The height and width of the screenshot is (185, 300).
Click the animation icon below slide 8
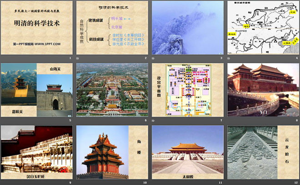tap(229, 120)
